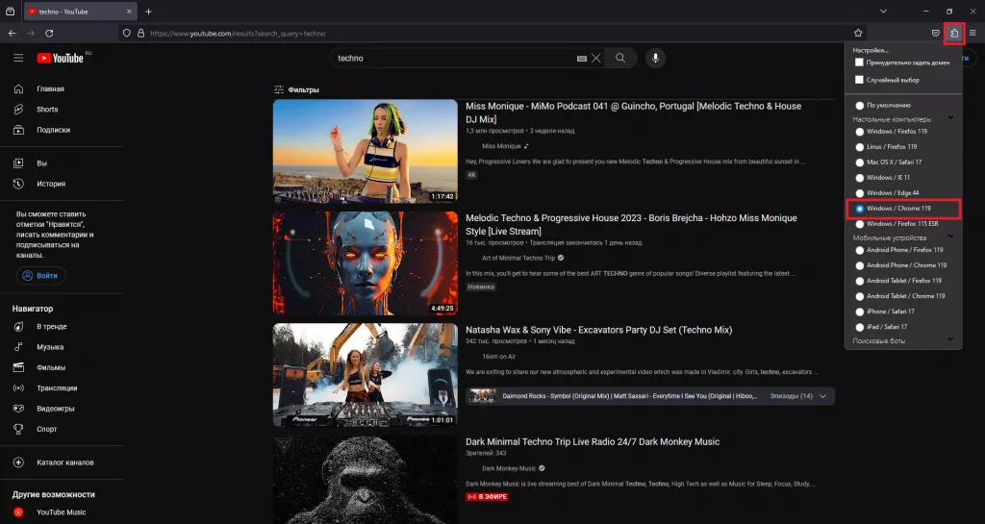Screen dimensions: 985x524
Task: Open the Настройки... menu entry
Action: coord(871,50)
